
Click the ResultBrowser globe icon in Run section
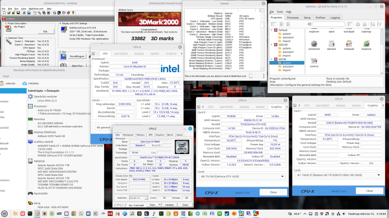click(x=63, y=56)
